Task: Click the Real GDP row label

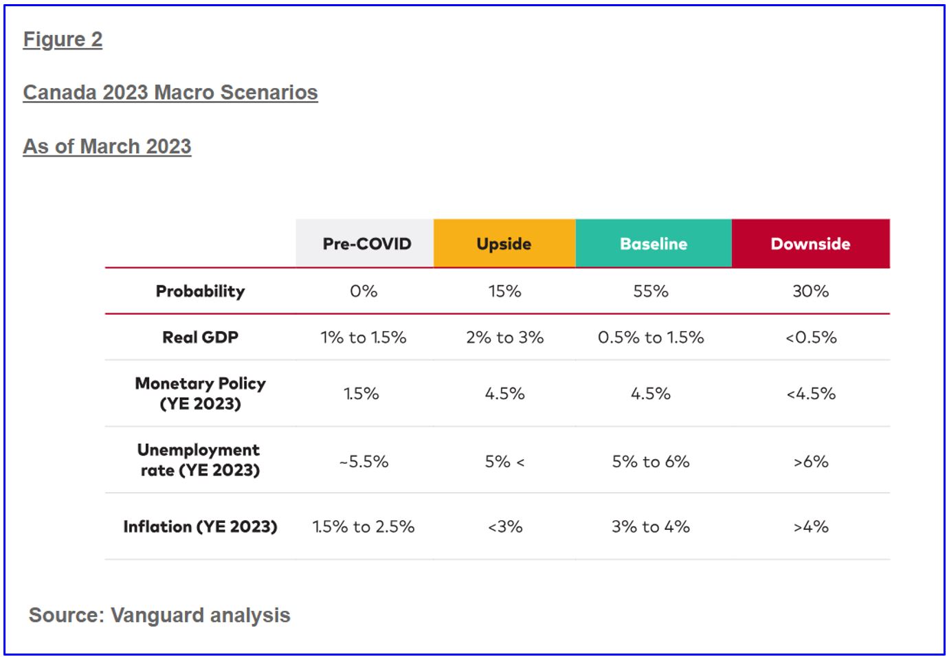Action: [200, 337]
